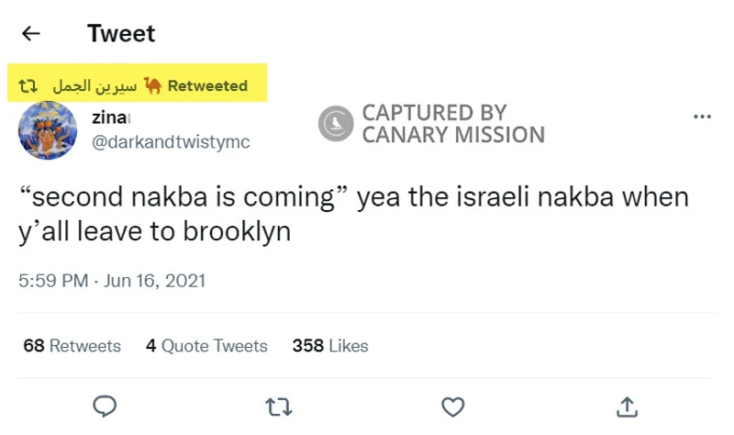
Task: Open the @darkandtwistymc profile handle
Action: click(171, 142)
